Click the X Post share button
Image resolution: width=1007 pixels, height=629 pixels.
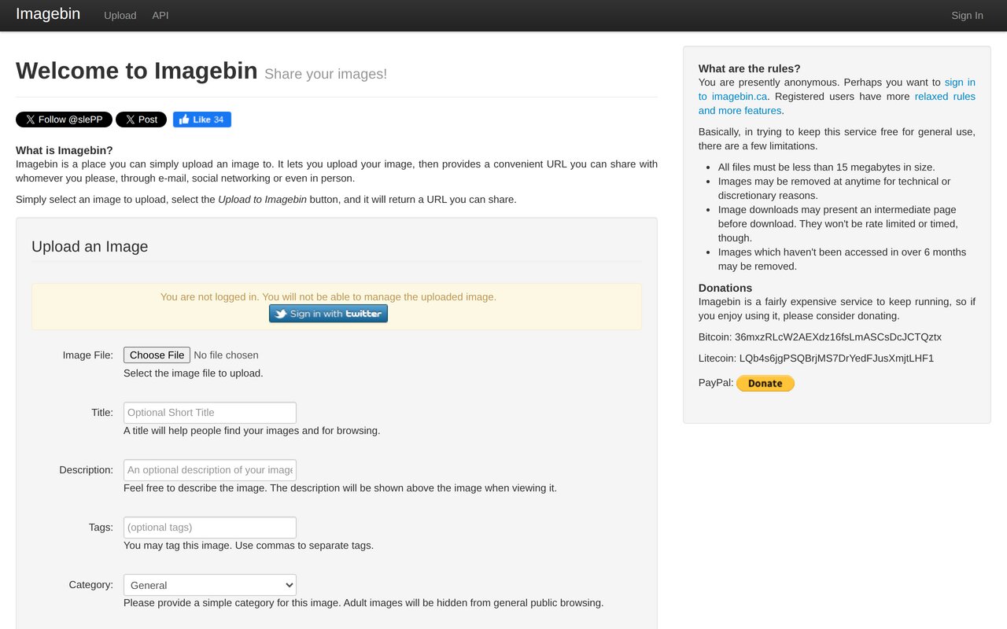[x=141, y=120]
